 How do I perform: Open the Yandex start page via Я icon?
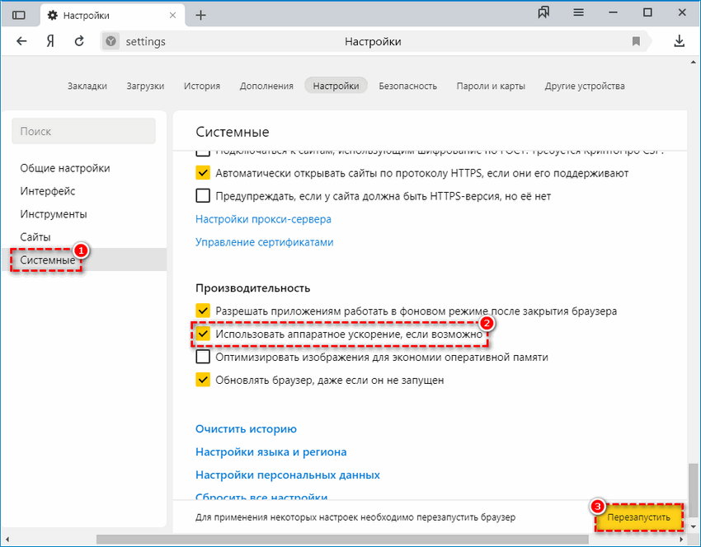tap(49, 40)
